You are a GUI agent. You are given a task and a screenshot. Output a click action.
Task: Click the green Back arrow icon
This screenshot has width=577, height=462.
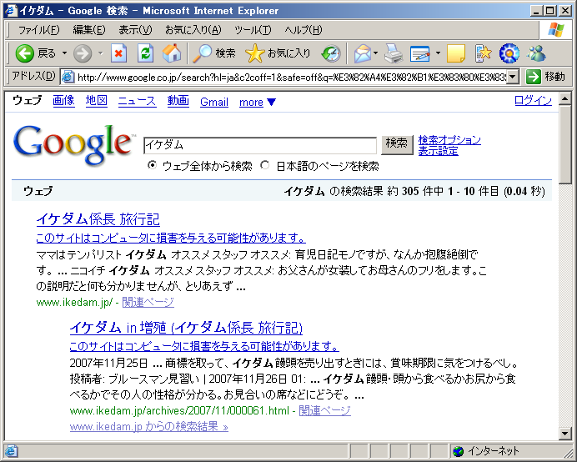tap(24, 53)
